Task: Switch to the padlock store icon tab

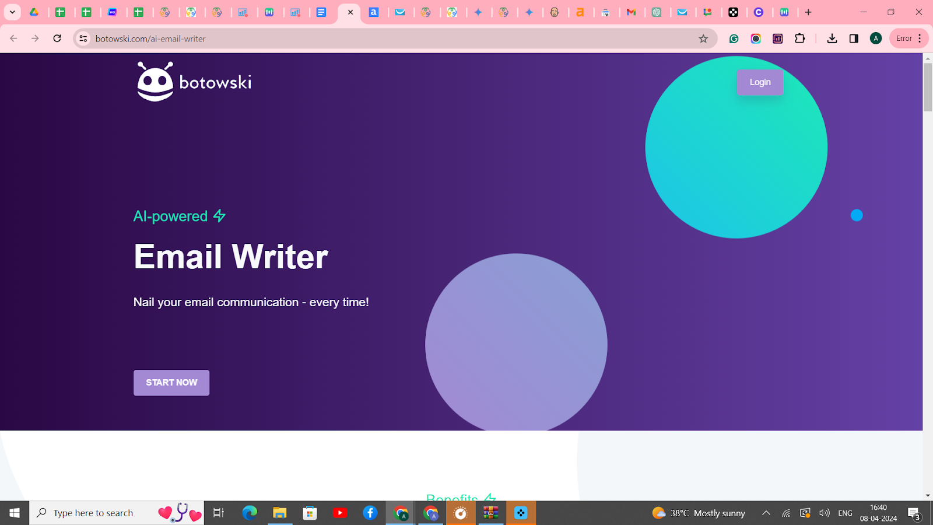Action: (606, 12)
